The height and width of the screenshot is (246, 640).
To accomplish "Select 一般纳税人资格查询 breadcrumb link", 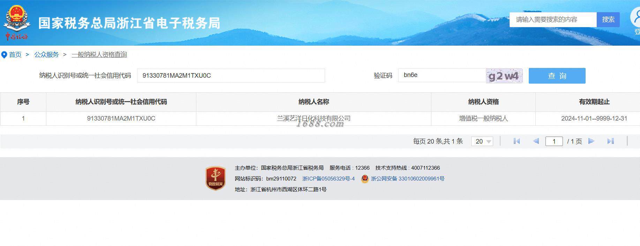I will click(99, 55).
